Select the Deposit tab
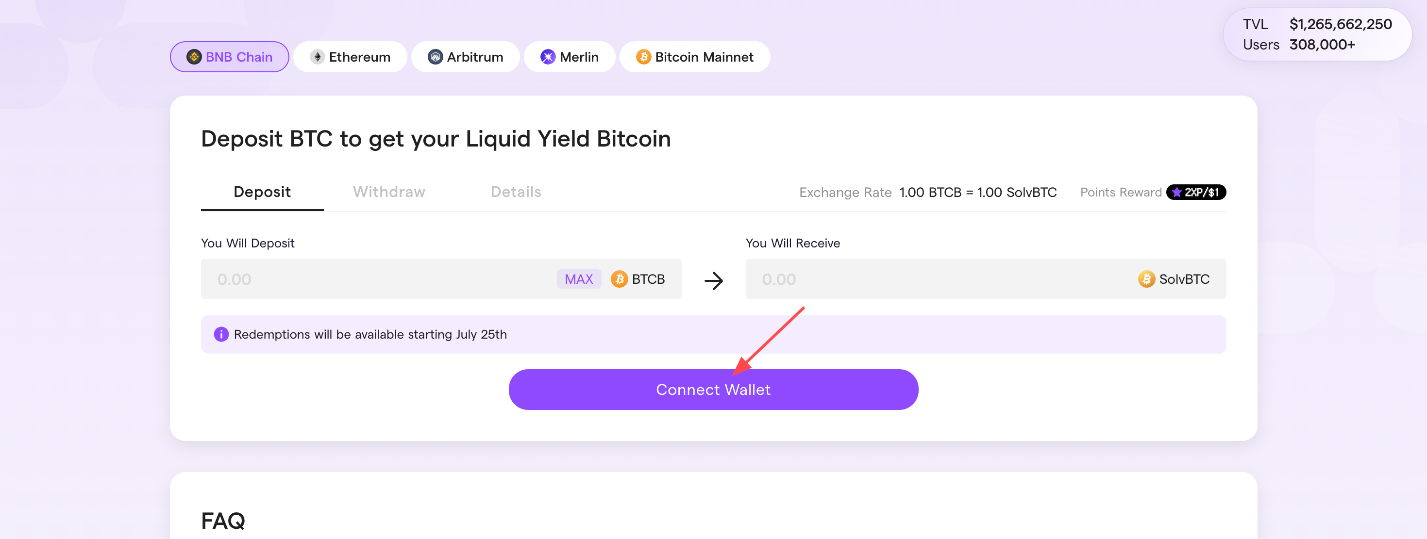This screenshot has height=539, width=1427. [262, 192]
